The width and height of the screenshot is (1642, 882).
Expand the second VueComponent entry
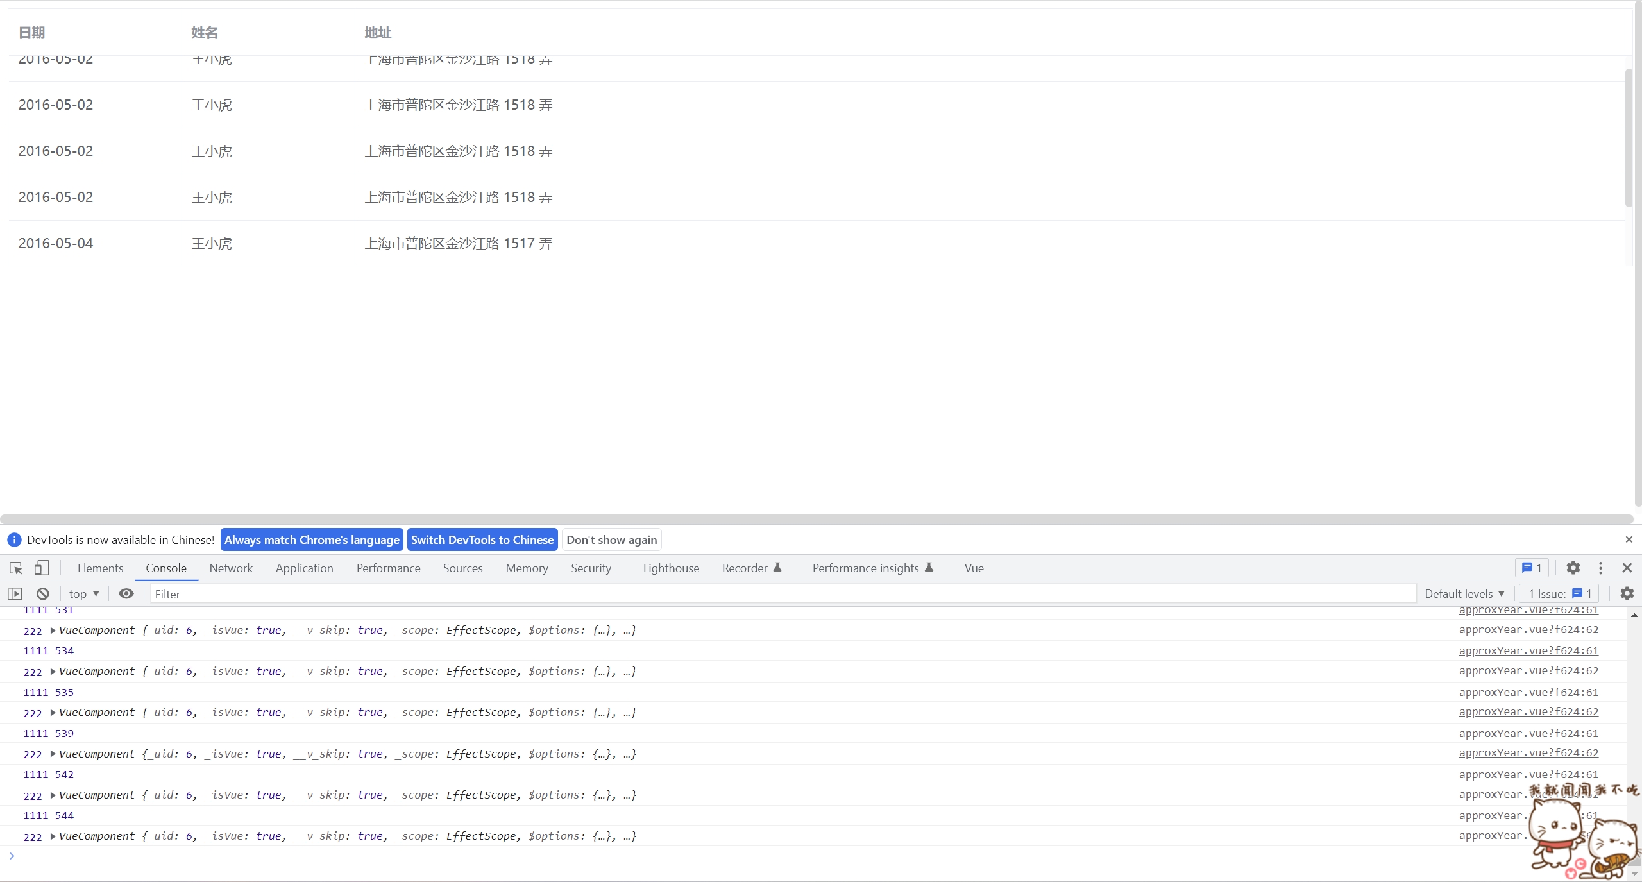(x=52, y=670)
